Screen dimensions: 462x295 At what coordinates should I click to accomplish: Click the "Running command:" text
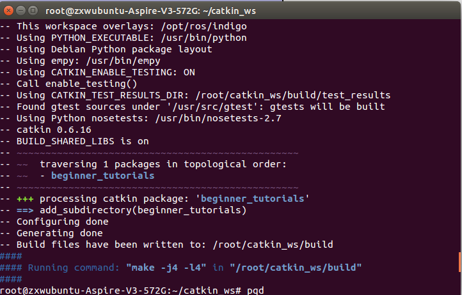coord(74,268)
